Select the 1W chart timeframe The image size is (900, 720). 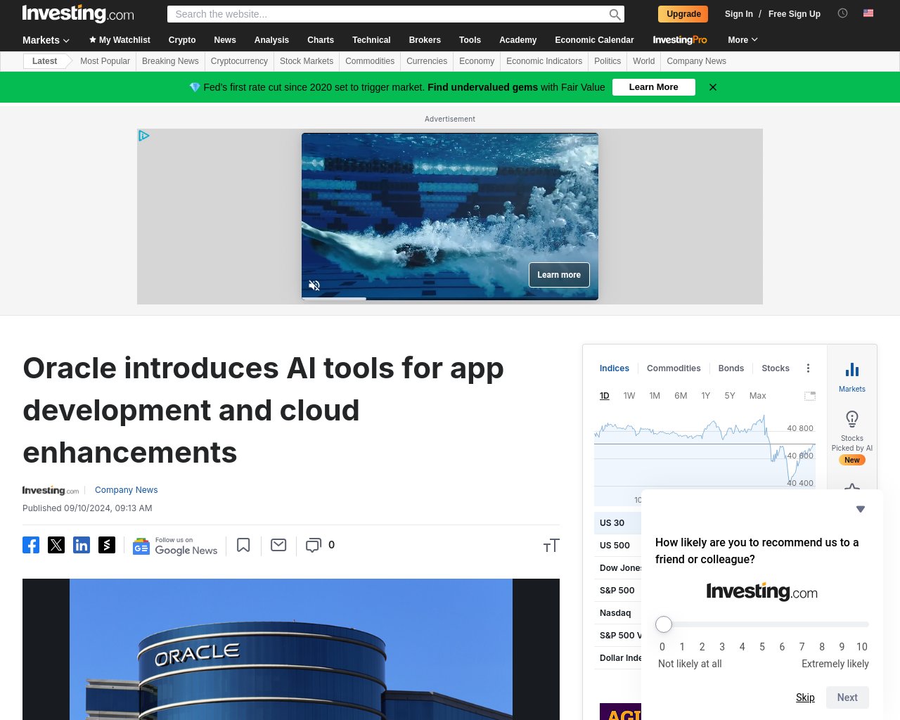629,396
